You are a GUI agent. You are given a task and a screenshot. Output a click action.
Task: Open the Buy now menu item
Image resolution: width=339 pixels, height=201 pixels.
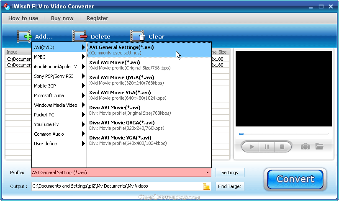[x=62, y=18]
